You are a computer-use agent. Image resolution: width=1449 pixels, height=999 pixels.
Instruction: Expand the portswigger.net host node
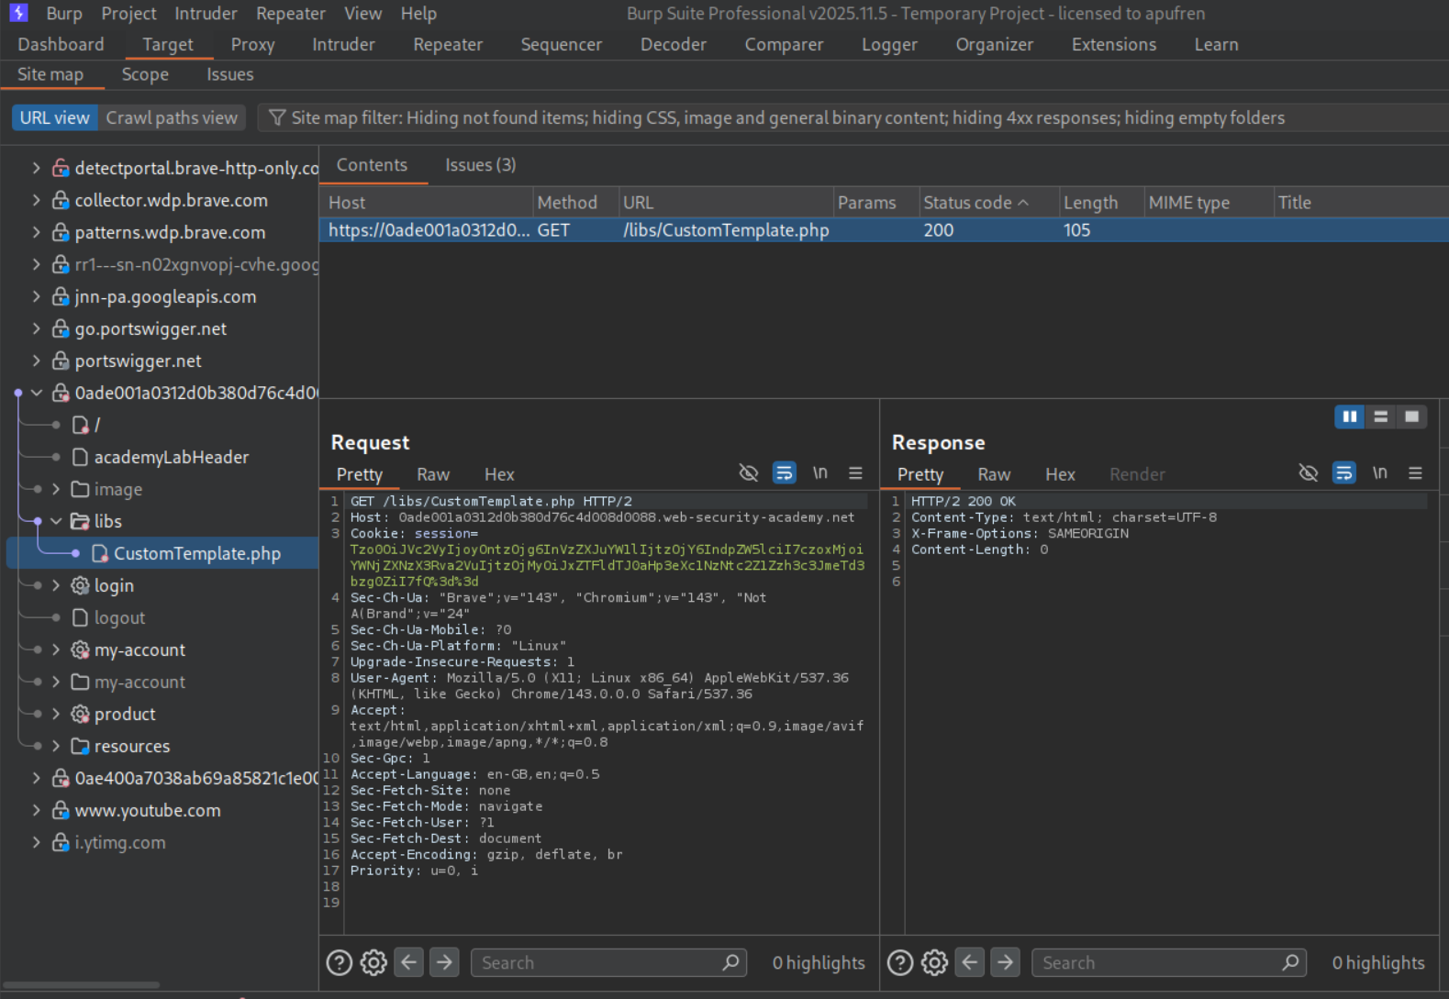tap(36, 361)
